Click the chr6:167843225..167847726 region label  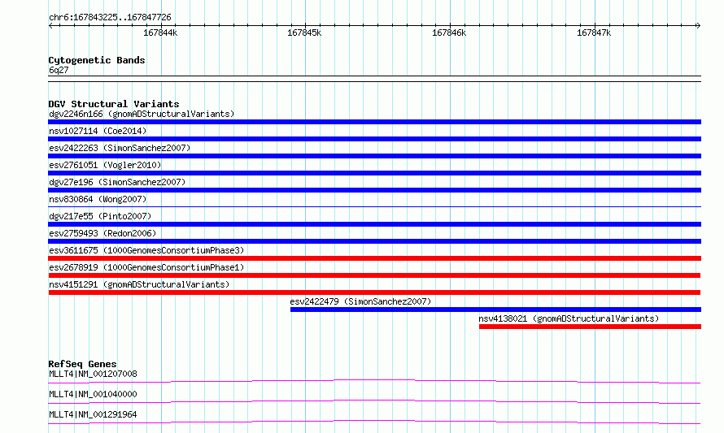110,17
